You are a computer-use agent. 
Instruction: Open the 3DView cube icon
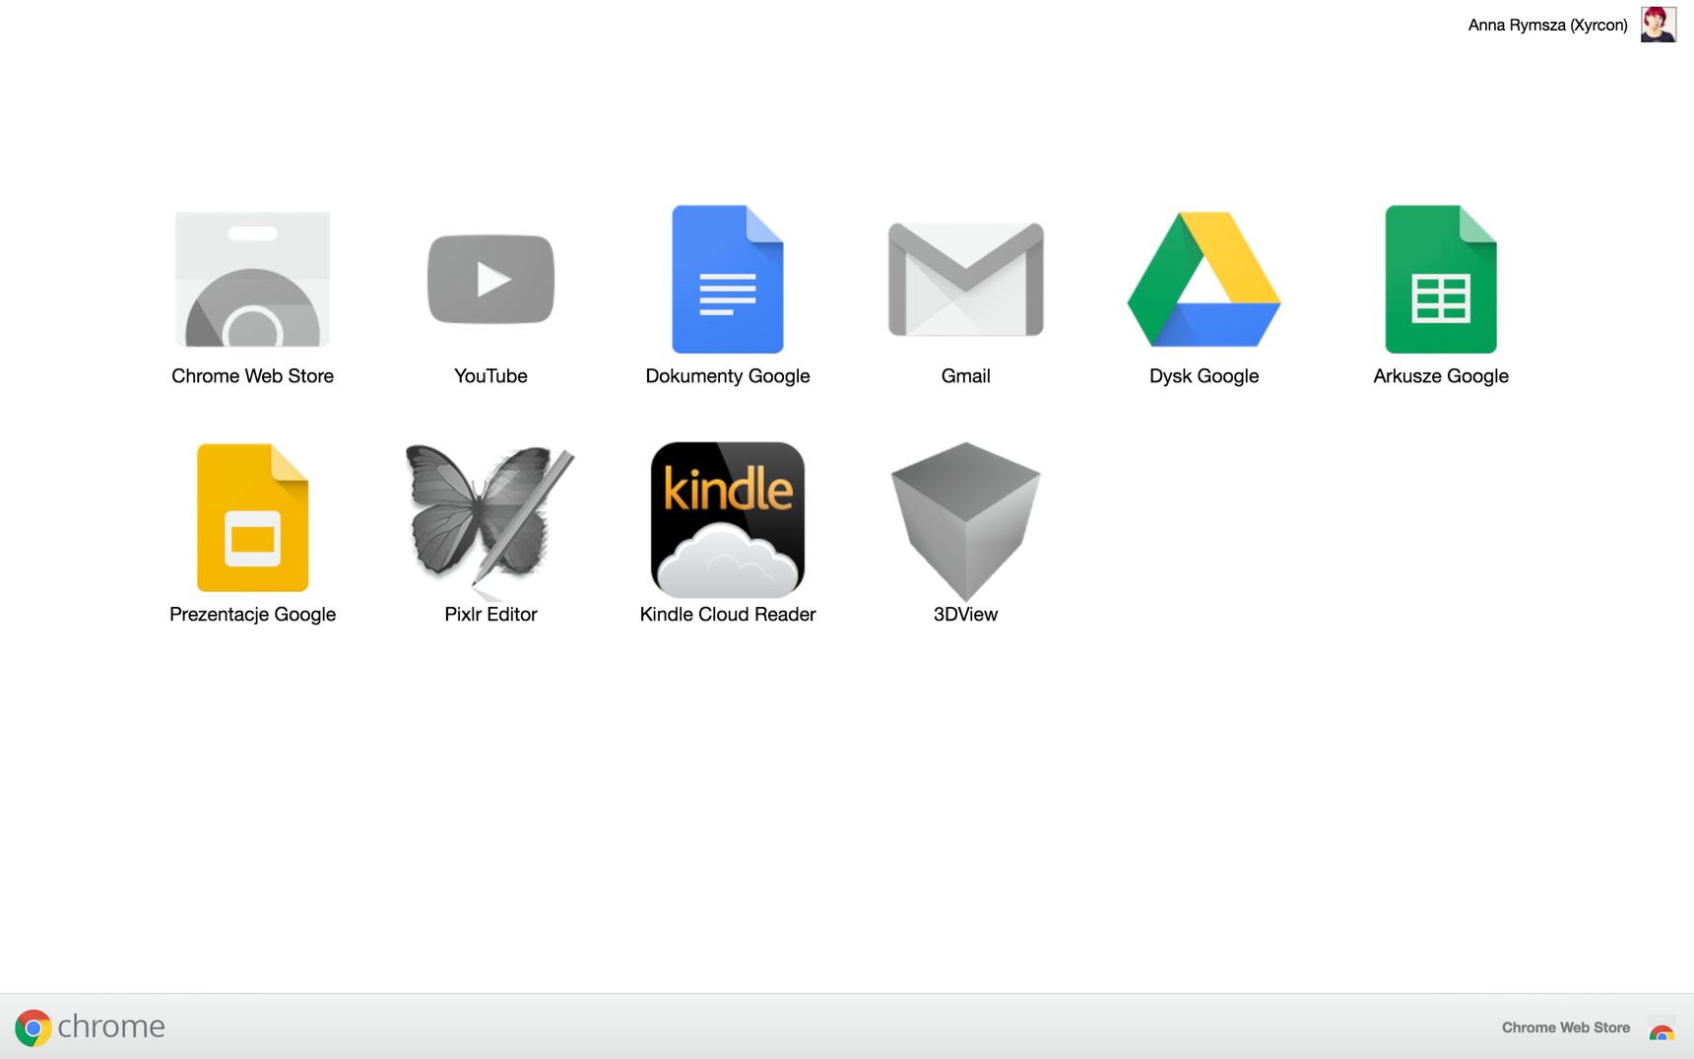tap(966, 521)
